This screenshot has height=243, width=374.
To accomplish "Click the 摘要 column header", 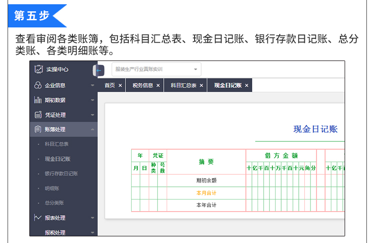I will click(x=206, y=162).
